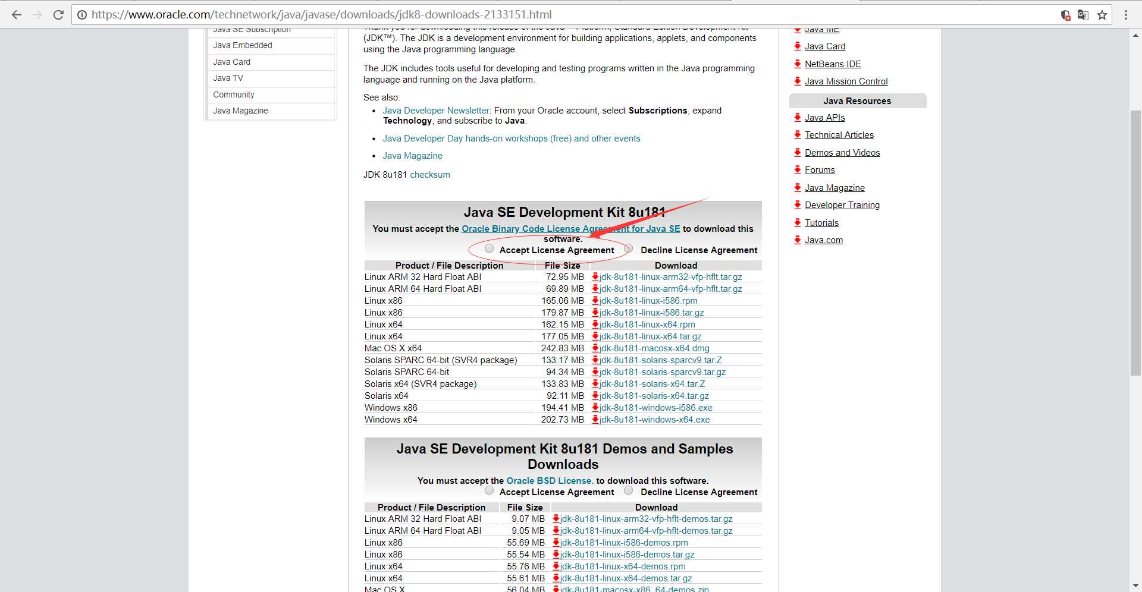The image size is (1142, 592).
Task: Open JDK 8u181 checksum link
Action: [x=429, y=175]
